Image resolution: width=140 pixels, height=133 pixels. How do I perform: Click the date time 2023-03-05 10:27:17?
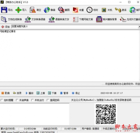click(x=112, y=93)
